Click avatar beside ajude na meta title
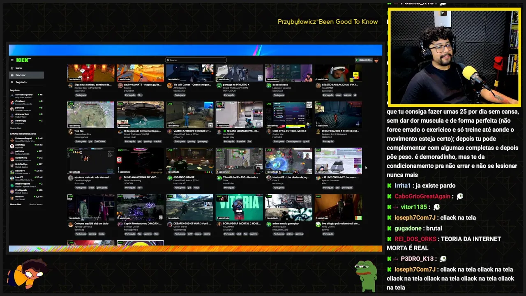This screenshot has width=526, height=296. point(71,178)
